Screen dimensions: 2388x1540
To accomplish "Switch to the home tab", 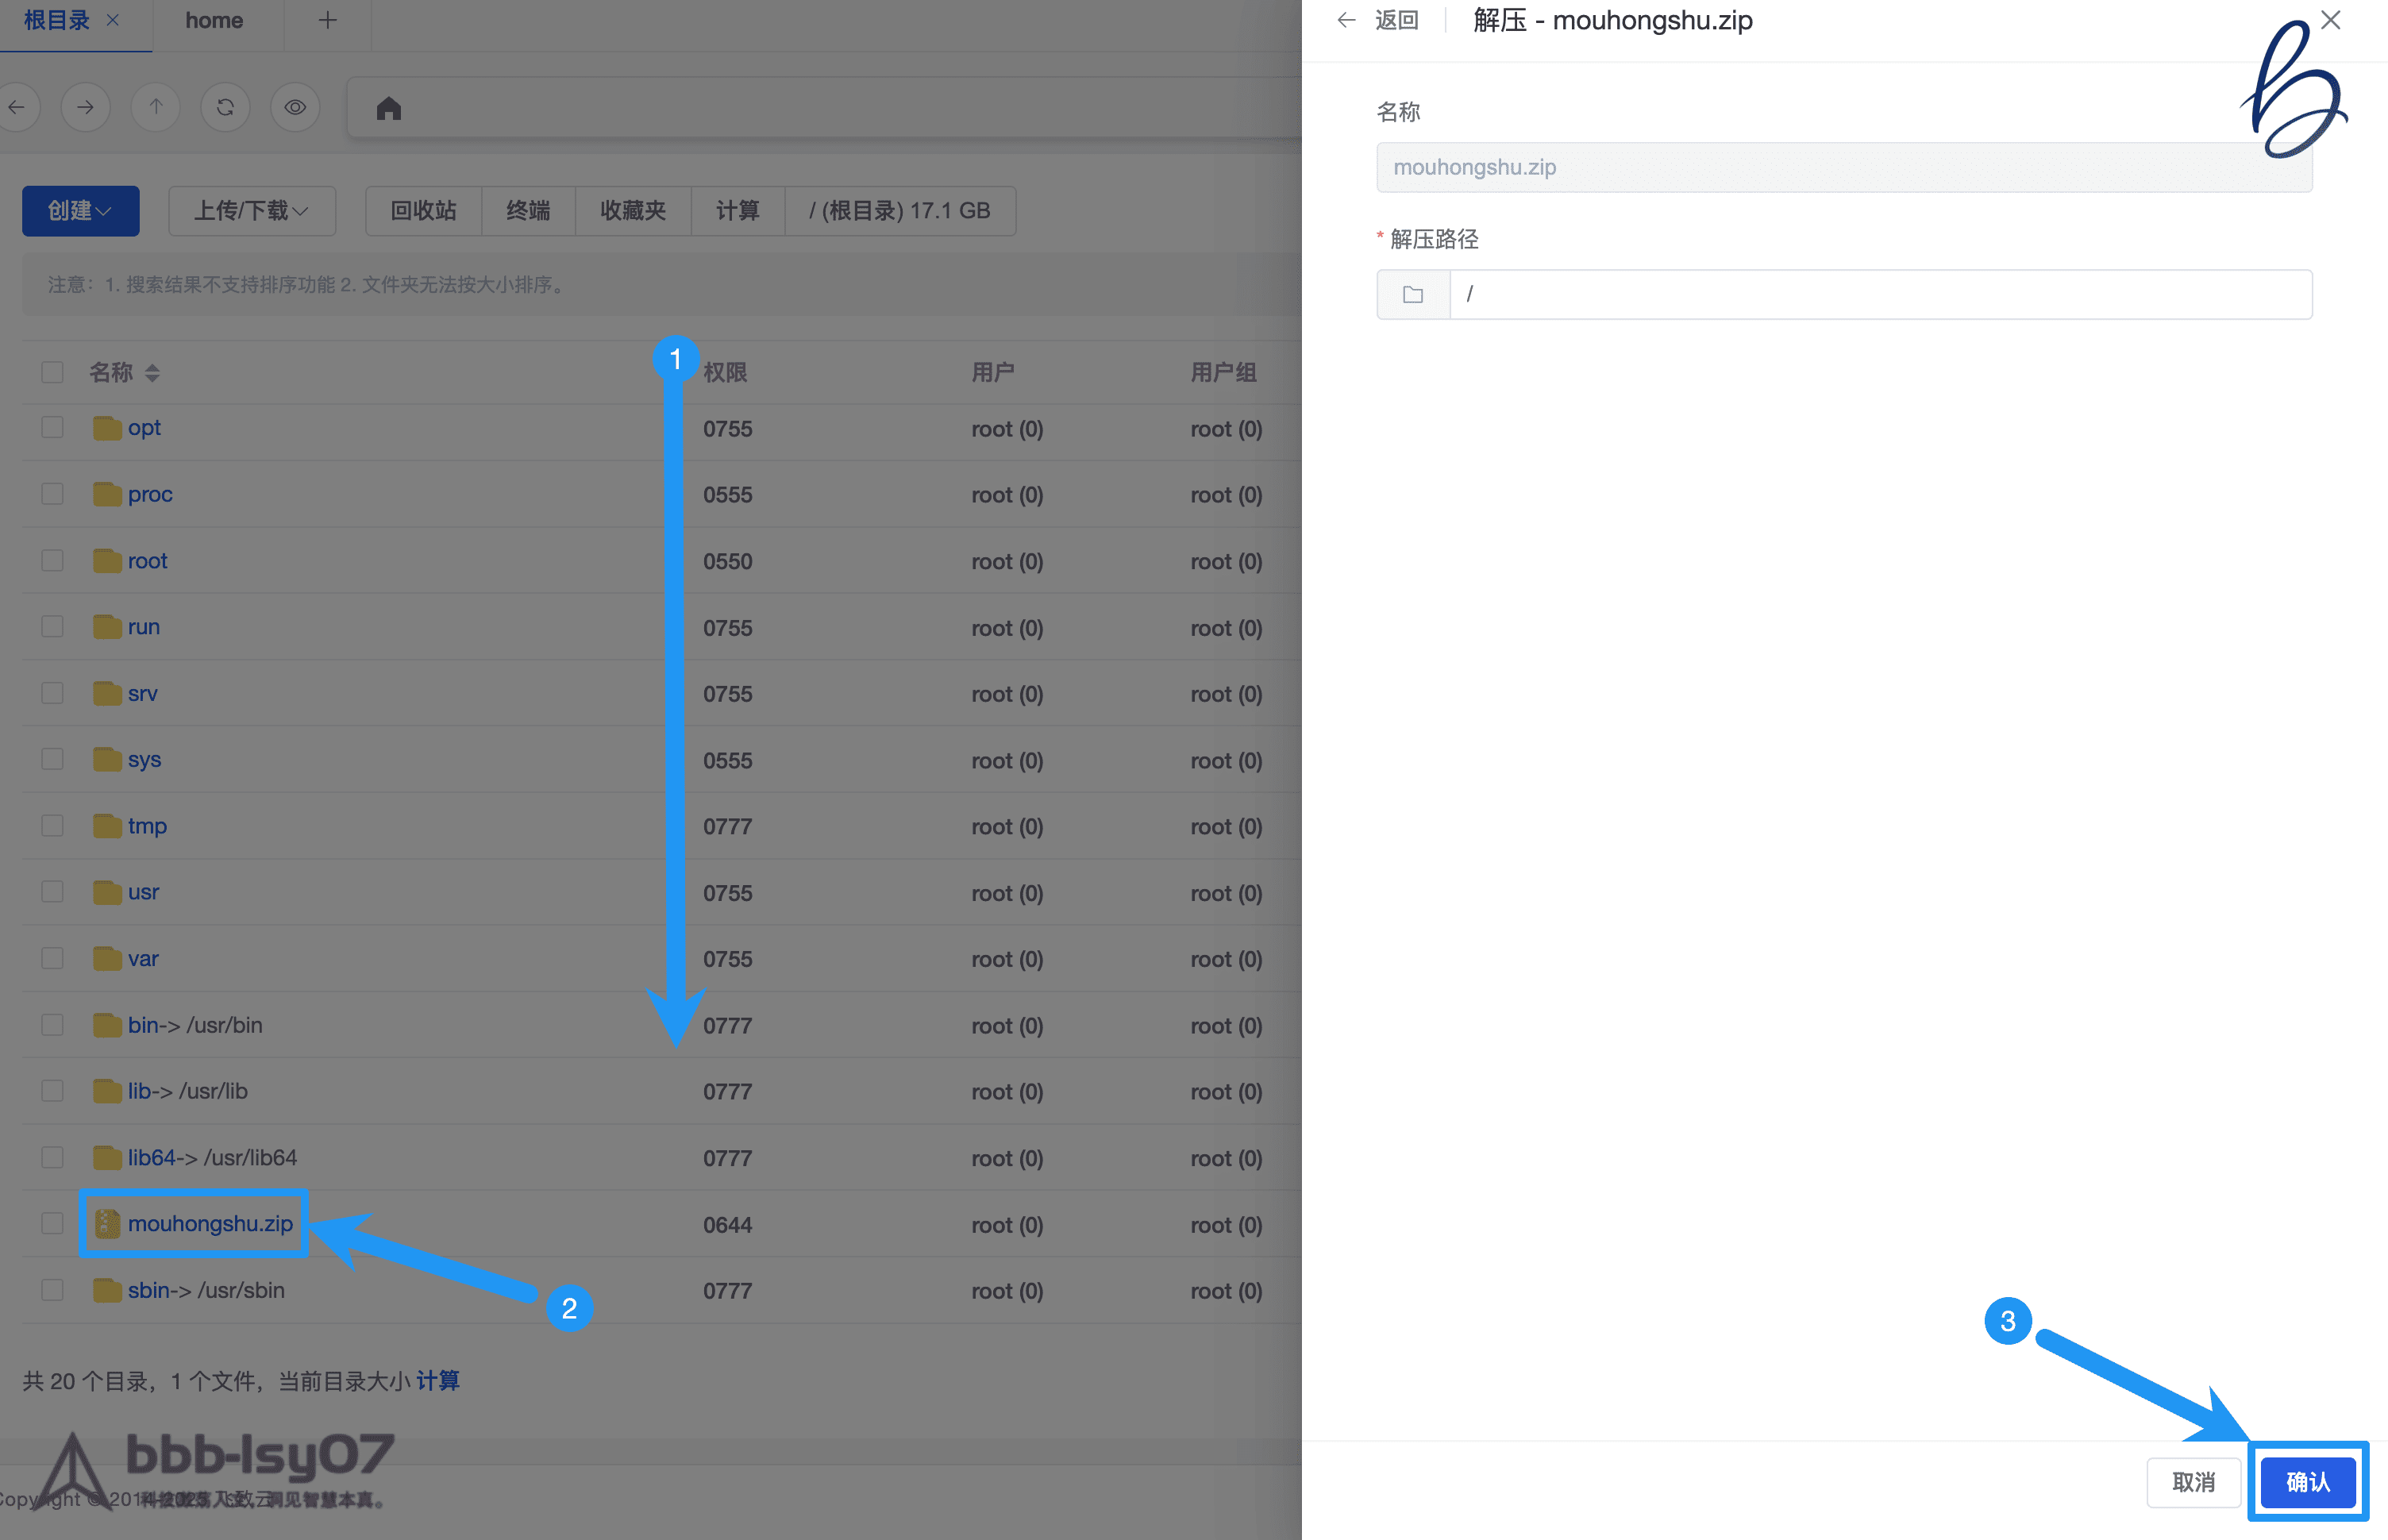I will 214,20.
